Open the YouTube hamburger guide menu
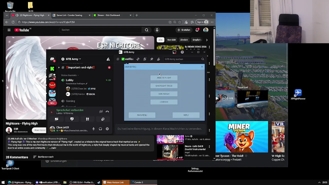The image size is (329, 185). [9, 30]
